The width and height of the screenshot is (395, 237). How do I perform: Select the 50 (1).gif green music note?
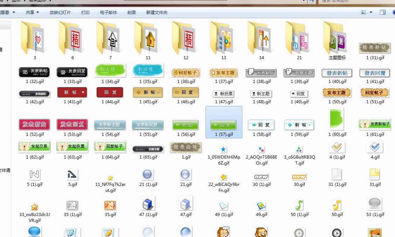[299, 205]
